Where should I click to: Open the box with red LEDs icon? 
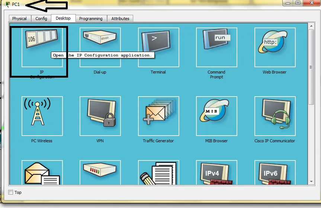pyautogui.click(x=100, y=172)
